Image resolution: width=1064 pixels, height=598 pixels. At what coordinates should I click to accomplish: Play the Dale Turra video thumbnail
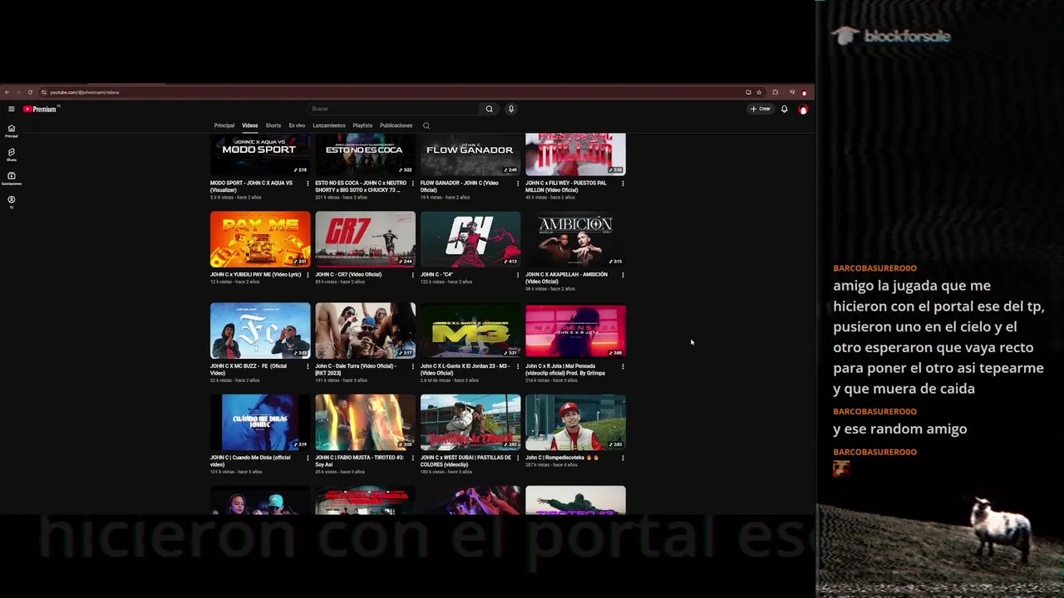point(365,331)
